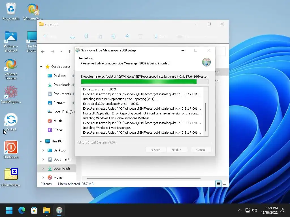This screenshot has width=290, height=217.
Task: Open Winaero Tweaker installer icon beside Recycle Bin
Action: [33, 11]
